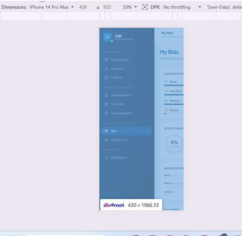The height and width of the screenshot is (236, 242).
Task: Click the Projects folder icon
Action: [106, 78]
